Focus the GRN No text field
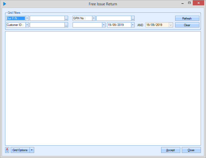The width and height of the screenshot is (206, 158). click(114, 18)
